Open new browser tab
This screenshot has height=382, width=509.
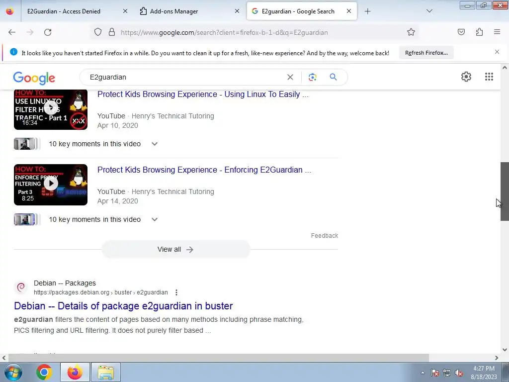click(x=367, y=11)
